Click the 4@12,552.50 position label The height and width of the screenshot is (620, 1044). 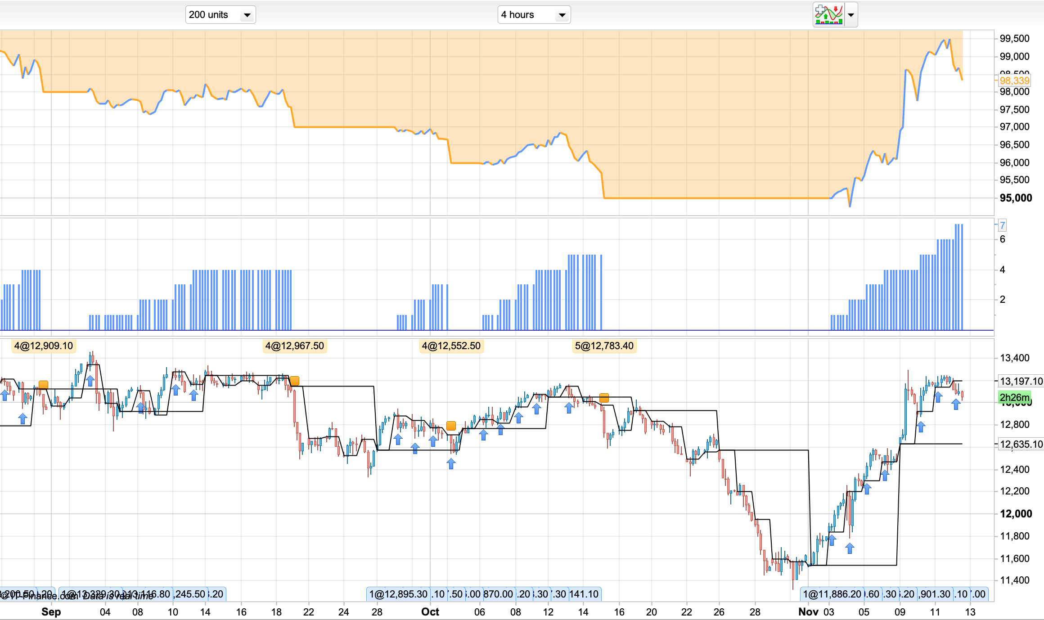point(451,346)
